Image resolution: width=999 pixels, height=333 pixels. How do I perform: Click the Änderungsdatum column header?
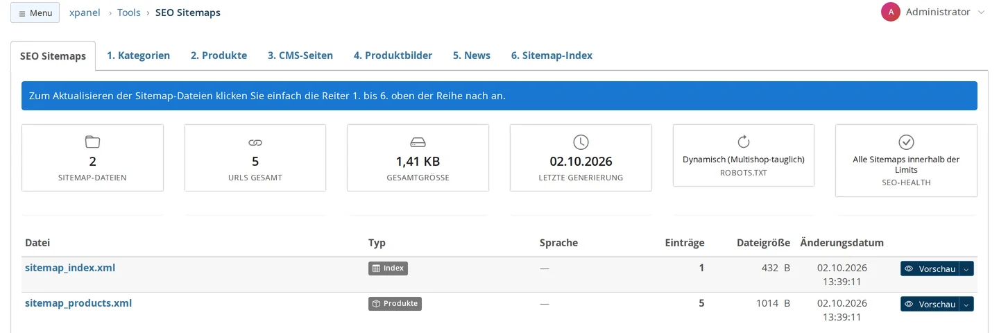pos(842,243)
